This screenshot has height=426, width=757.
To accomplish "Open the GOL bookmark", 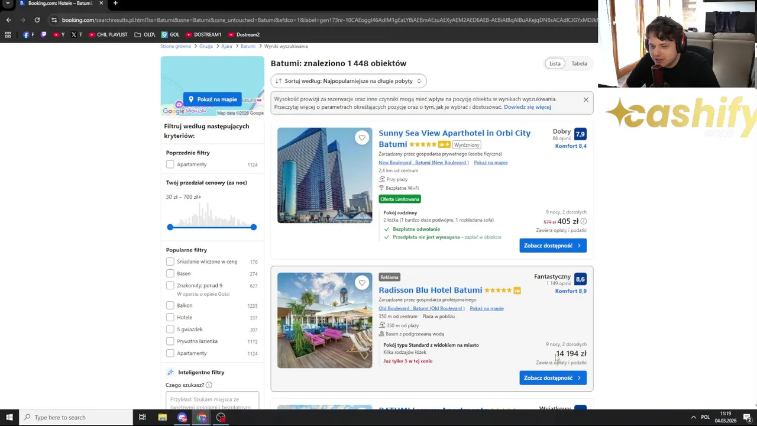I will (x=170, y=34).
